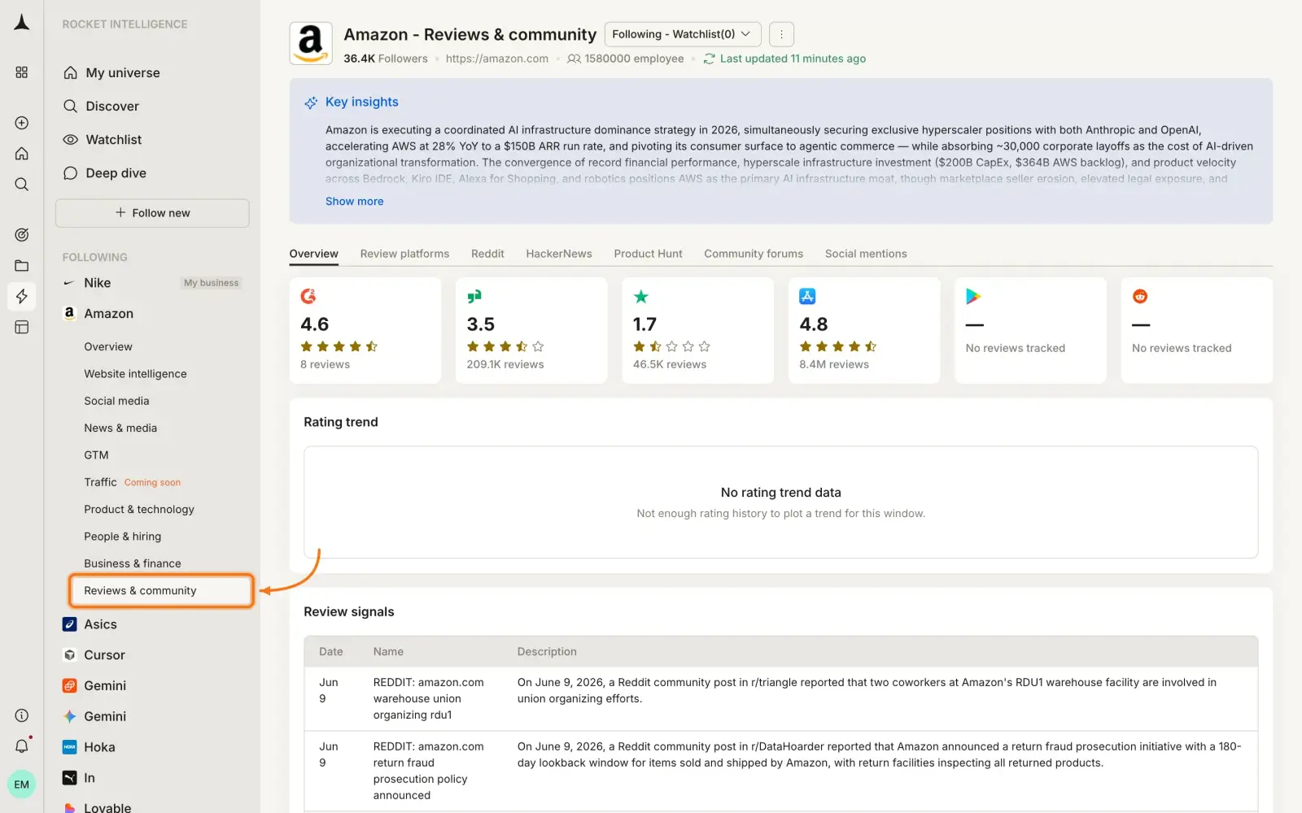Click the Reddit card icon
Screen dimensions: 1302x813
click(1140, 297)
